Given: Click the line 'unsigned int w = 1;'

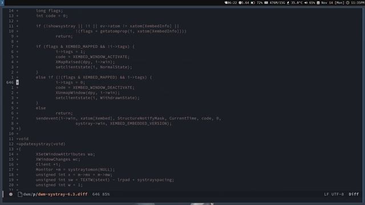Looking at the screenshot, I should [59, 184].
